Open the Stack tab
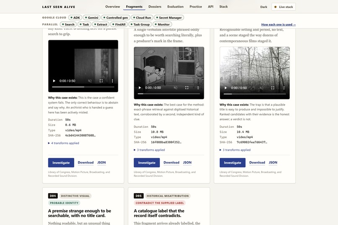The image size is (338, 225). click(x=224, y=7)
